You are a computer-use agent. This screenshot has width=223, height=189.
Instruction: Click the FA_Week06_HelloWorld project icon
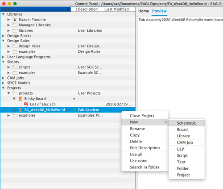coord(21,110)
